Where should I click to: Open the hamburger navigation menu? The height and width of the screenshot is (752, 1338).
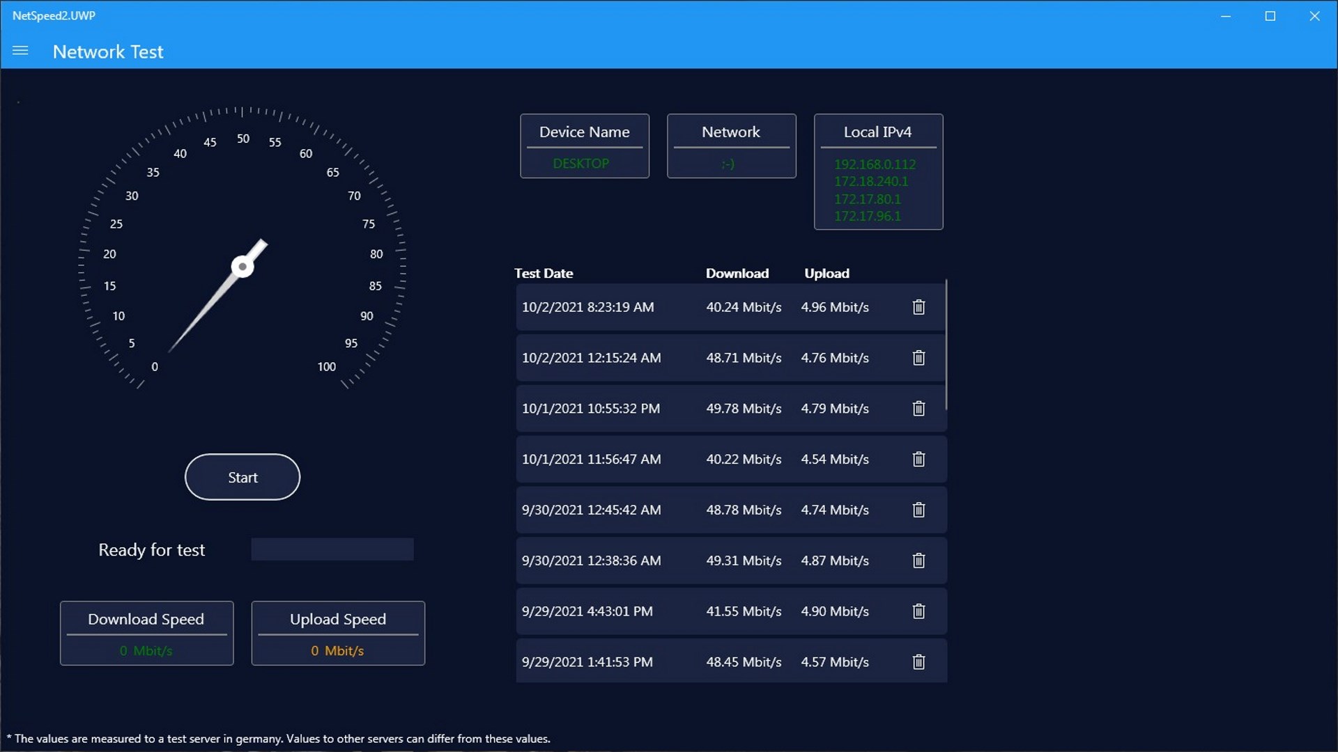coord(20,51)
